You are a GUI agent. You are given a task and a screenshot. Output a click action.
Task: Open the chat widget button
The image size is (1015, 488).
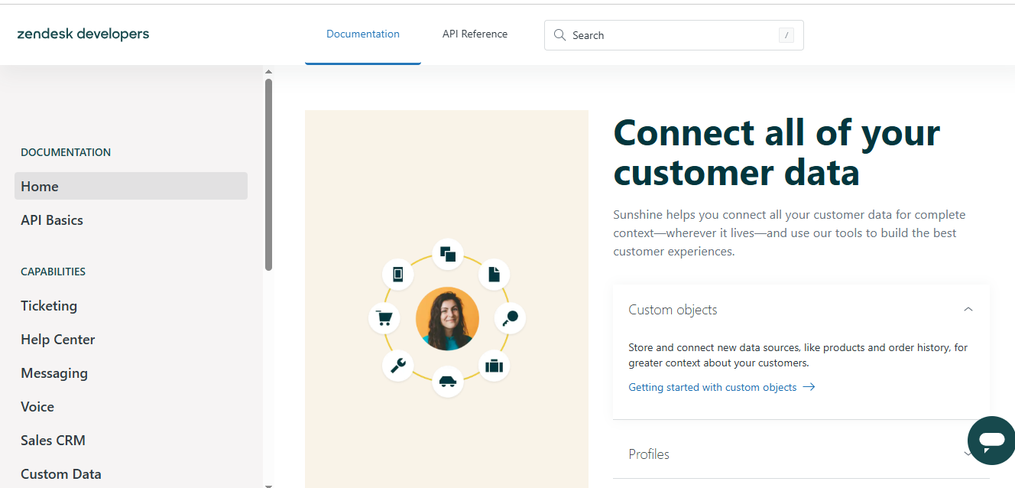991,441
